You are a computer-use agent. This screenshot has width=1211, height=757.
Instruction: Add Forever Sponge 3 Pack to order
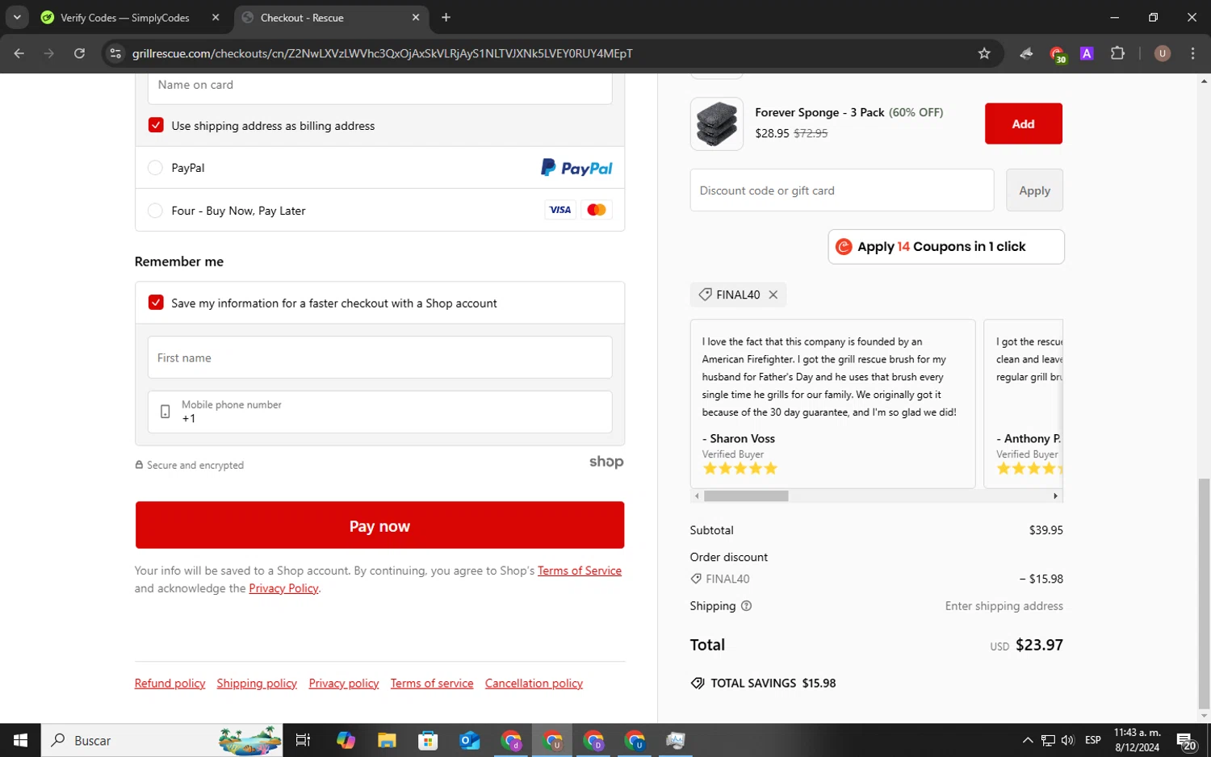[1023, 123]
